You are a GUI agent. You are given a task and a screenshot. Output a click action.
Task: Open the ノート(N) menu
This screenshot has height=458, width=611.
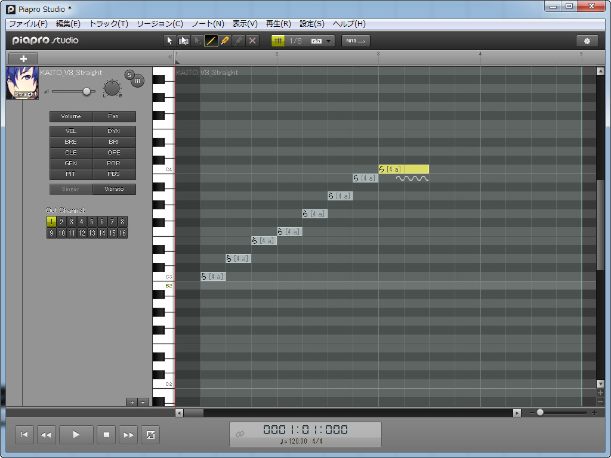pos(208,24)
